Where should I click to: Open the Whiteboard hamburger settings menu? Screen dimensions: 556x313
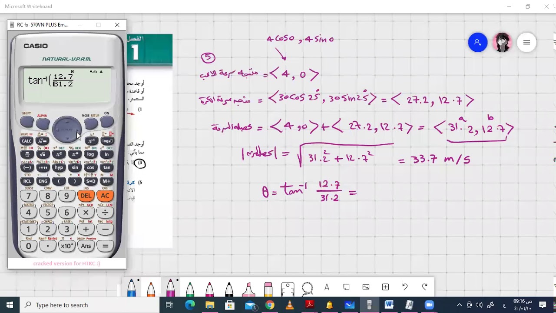[x=526, y=42]
